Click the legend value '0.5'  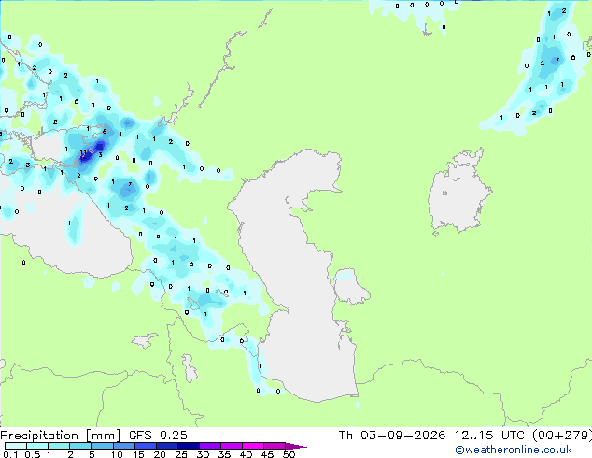click(33, 454)
